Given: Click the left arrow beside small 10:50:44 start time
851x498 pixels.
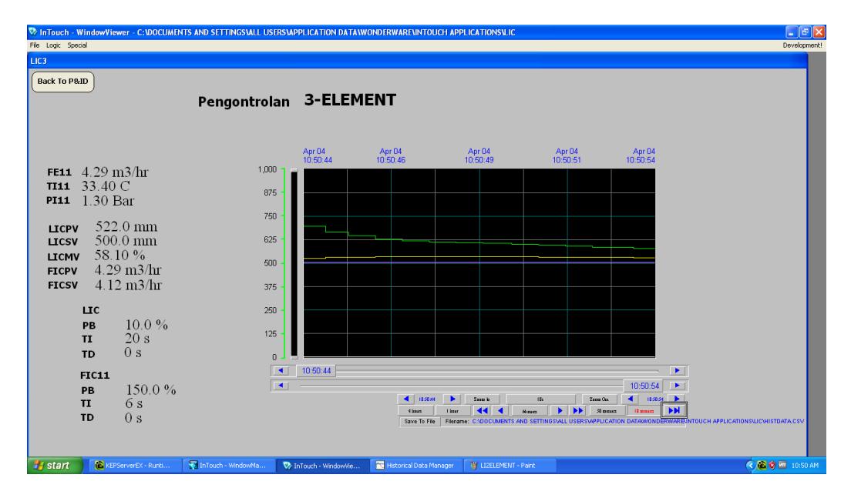Looking at the screenshot, I should [406, 399].
